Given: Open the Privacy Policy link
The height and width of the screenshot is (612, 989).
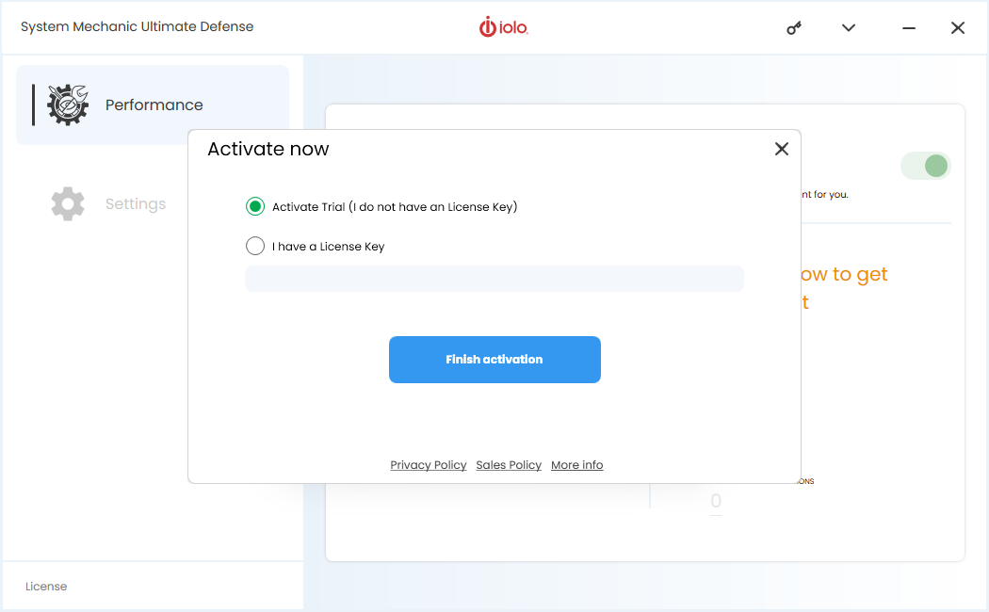Looking at the screenshot, I should click(429, 465).
